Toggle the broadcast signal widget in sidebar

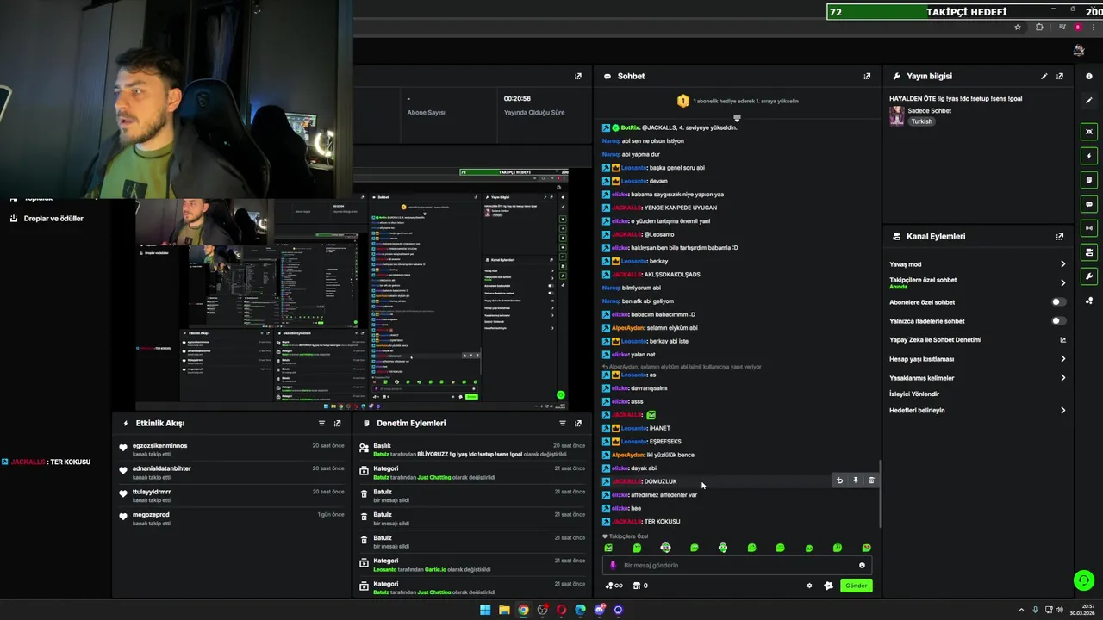pos(1089,228)
